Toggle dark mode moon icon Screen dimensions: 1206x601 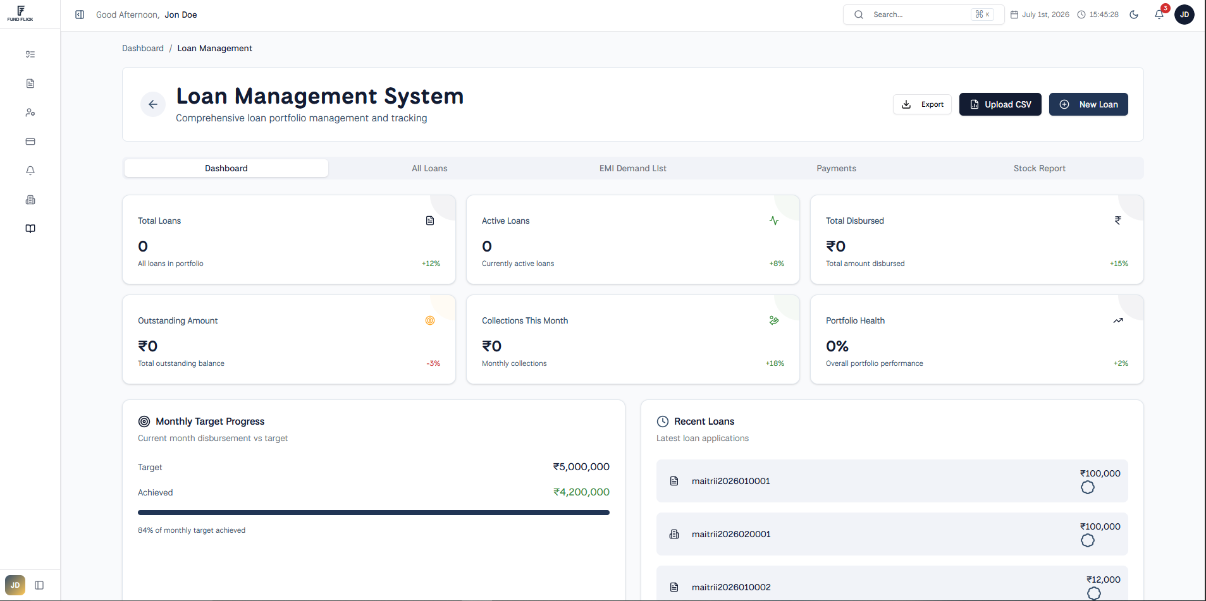pyautogui.click(x=1134, y=15)
